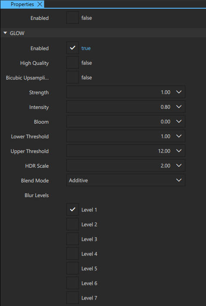Uncheck the Glow Enabled checkbox
The height and width of the screenshot is (306, 206).
(72, 48)
